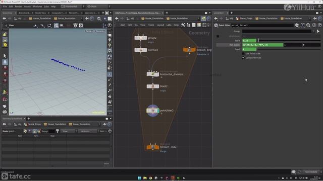Click the snapshot camera icon in viewport toolbar
The height and width of the screenshot is (181, 323).
click(x=81, y=26)
